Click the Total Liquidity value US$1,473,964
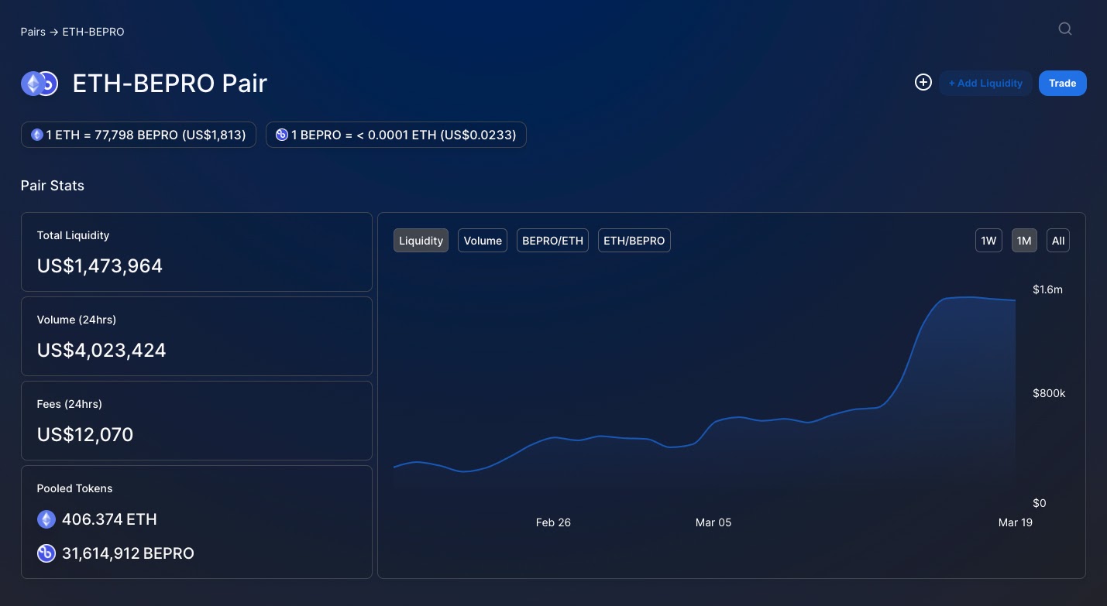The height and width of the screenshot is (606, 1107). tap(100, 266)
